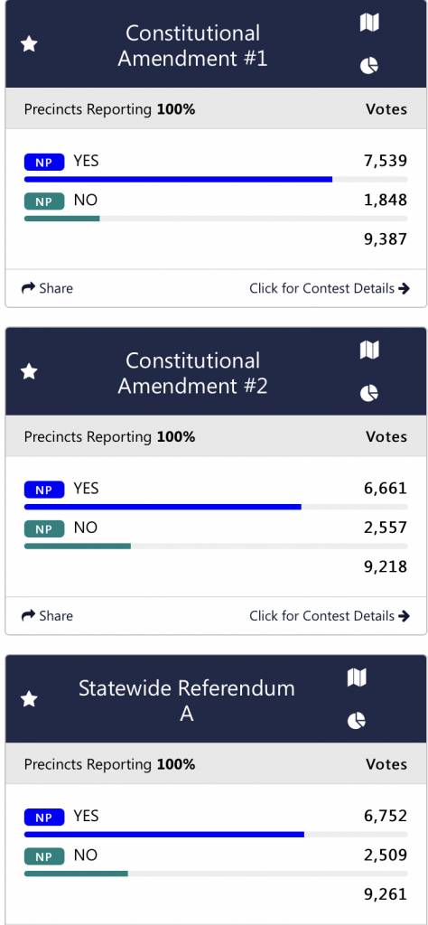
Task: Show pie chart for Constitutional Amendment #1
Action: click(x=369, y=65)
